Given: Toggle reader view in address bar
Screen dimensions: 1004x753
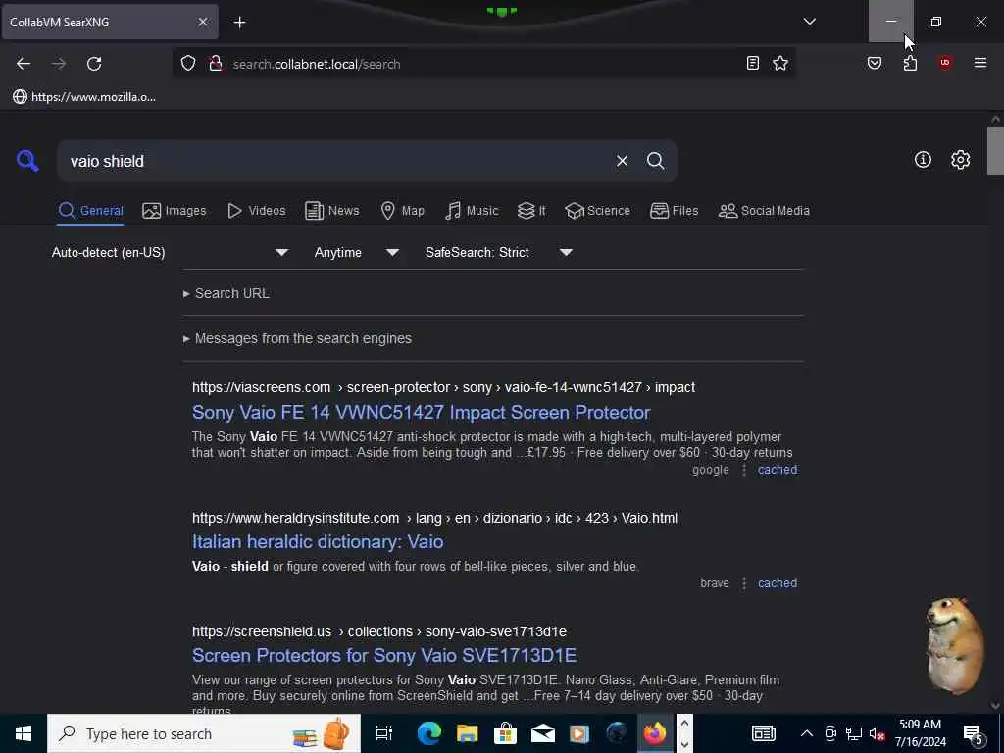Looking at the screenshot, I should 752,64.
